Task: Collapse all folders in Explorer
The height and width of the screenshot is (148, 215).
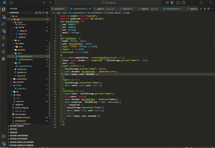Action: (47, 13)
